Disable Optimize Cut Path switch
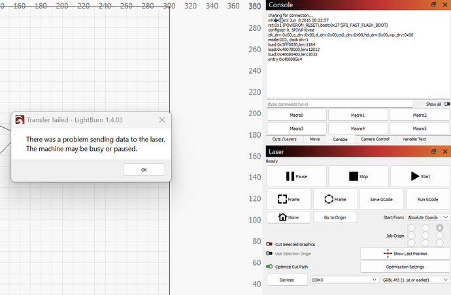This screenshot has height=295, width=451. (269, 266)
